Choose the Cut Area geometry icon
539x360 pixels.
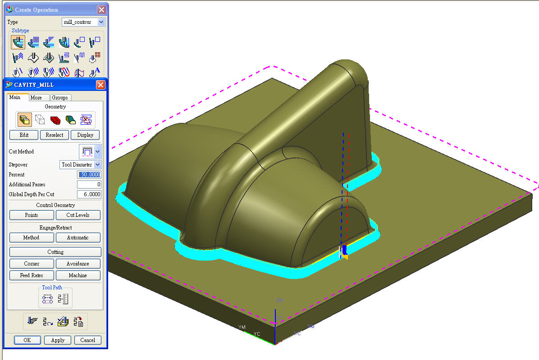click(x=70, y=120)
